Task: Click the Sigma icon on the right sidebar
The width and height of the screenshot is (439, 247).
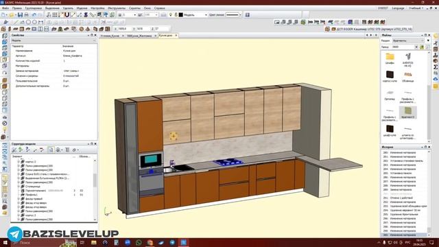Action: point(436,67)
